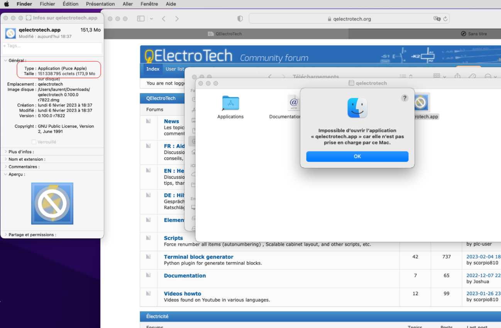This screenshot has width=501, height=328.
Task: Open the Terminal block generator forum link
Action: (198, 257)
